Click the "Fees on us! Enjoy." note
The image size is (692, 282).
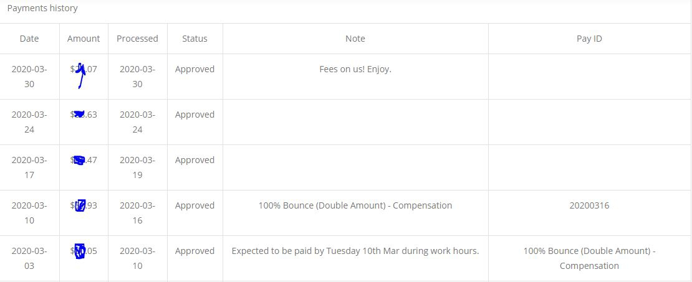355,69
